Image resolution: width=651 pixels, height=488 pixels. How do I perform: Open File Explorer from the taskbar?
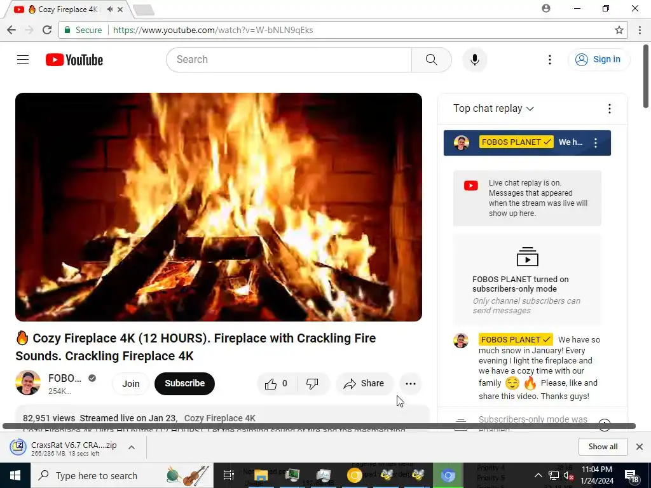261,475
